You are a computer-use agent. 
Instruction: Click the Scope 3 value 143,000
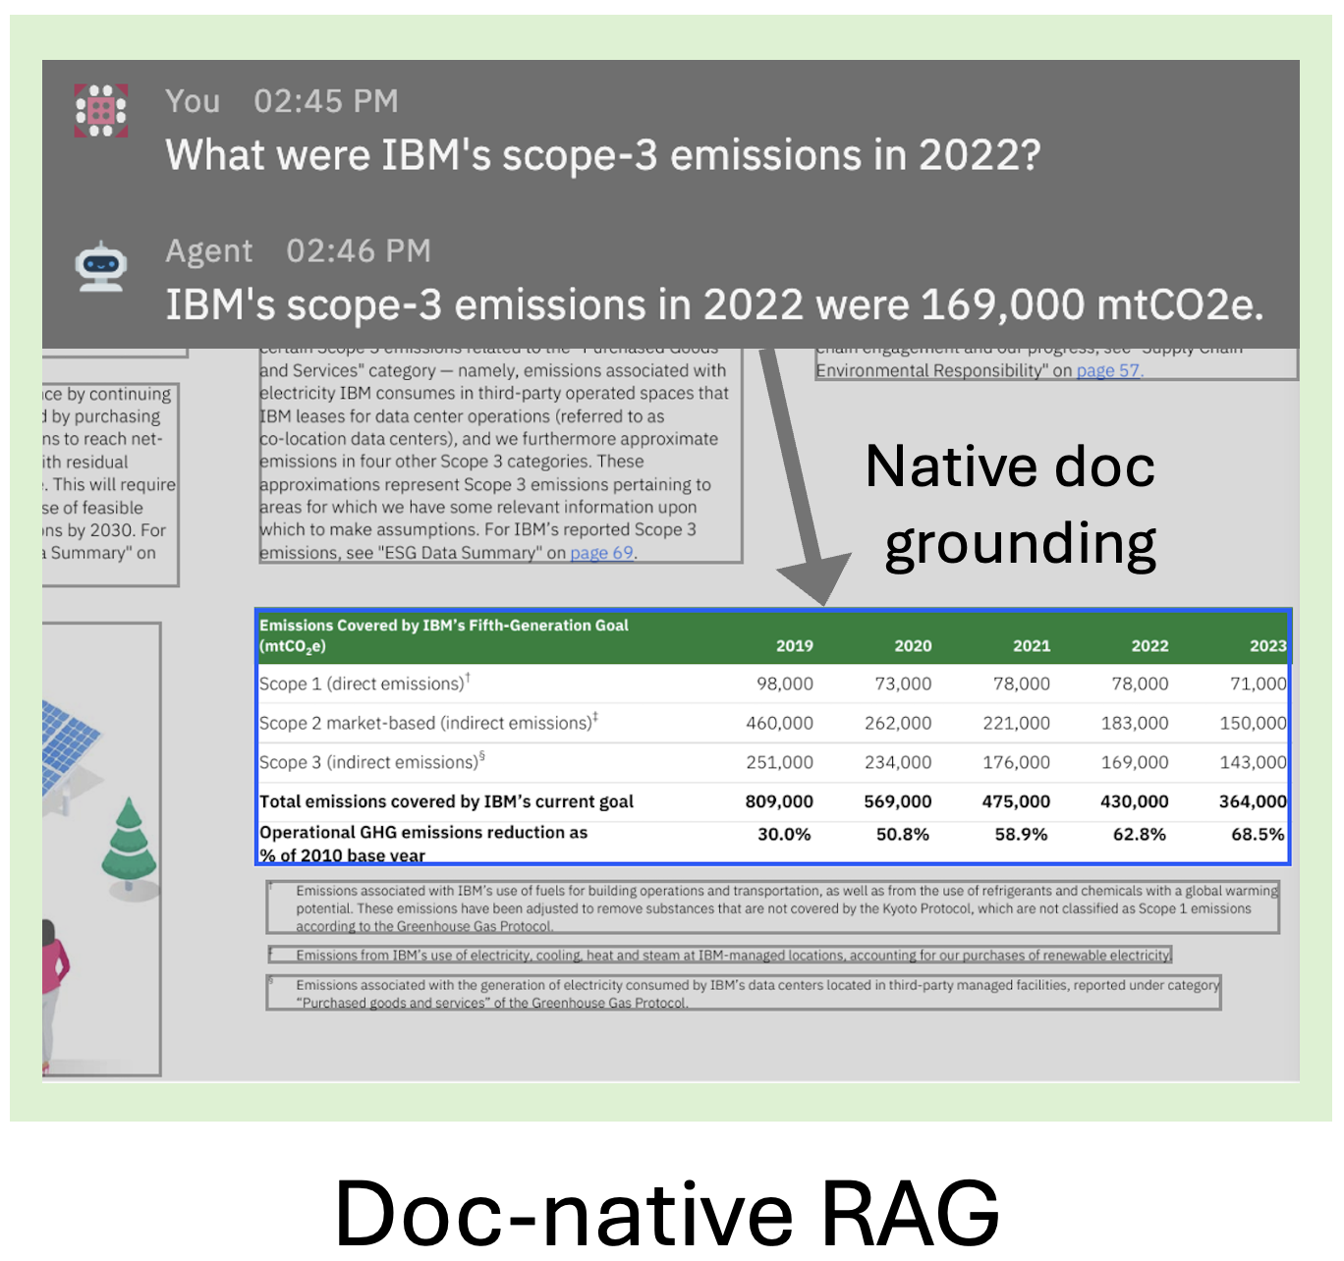pos(1254,762)
